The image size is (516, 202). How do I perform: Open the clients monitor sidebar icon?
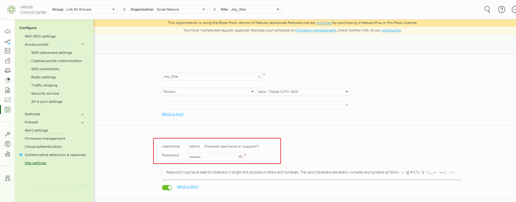pos(8,70)
